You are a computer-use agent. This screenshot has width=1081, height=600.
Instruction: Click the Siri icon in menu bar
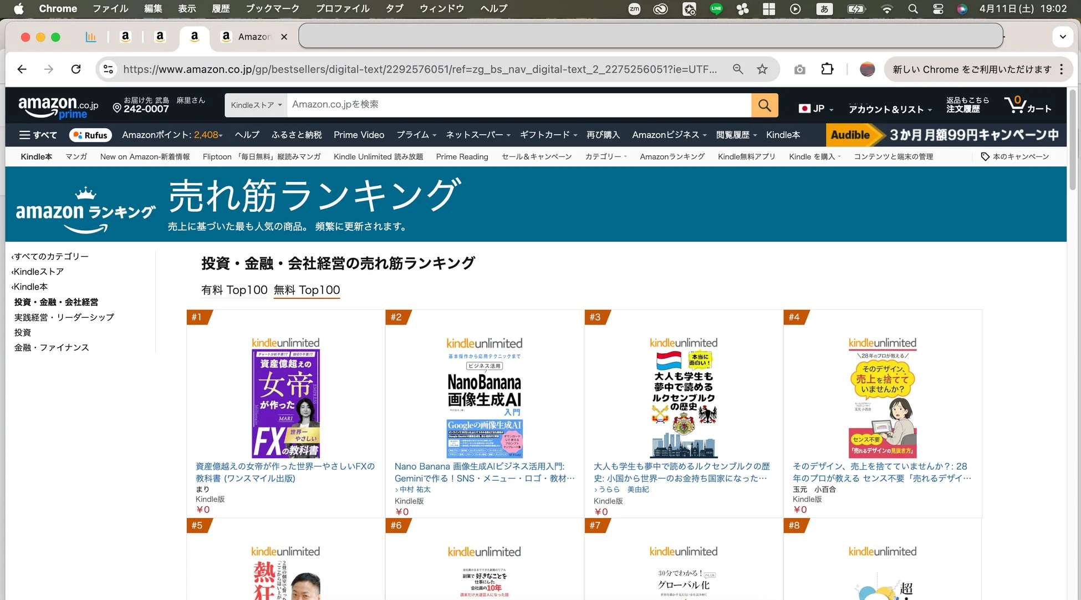(x=962, y=8)
